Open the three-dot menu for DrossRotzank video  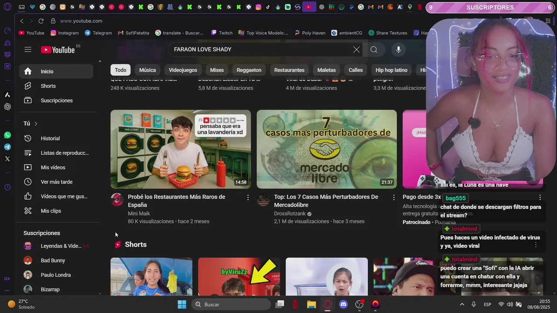[394, 197]
